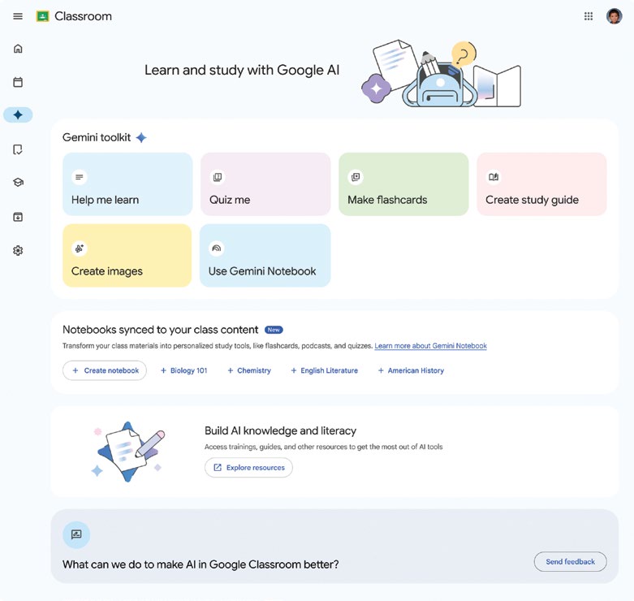Click Create notebook button
Viewport: 634px width, 601px height.
pyautogui.click(x=105, y=370)
